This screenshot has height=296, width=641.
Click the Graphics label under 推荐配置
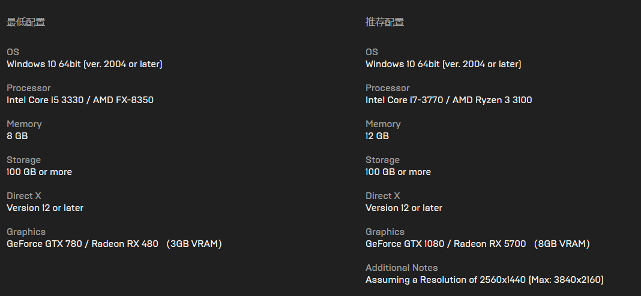pyautogui.click(x=385, y=232)
